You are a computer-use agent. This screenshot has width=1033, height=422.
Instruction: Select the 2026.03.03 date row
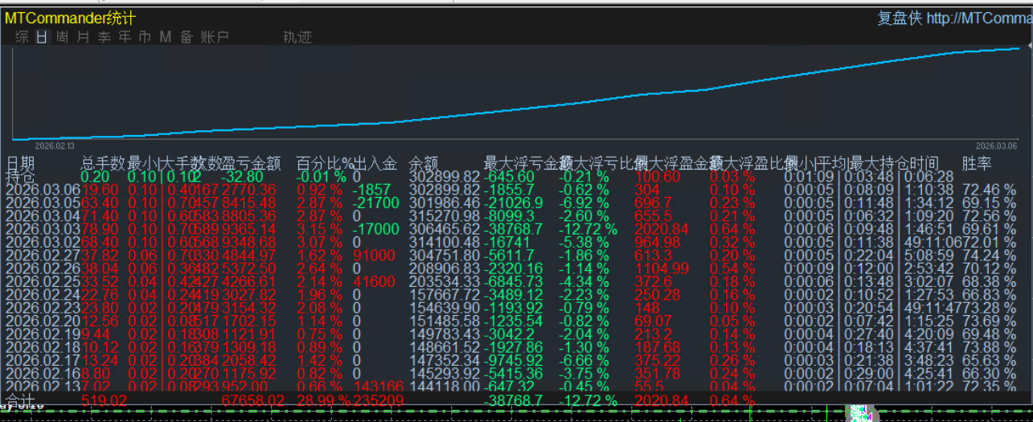(x=43, y=228)
